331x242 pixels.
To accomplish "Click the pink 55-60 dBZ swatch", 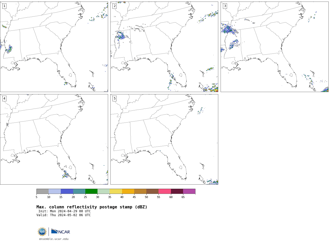I will coord(165,191).
